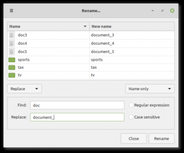
Task: Sort by the Name column header
Action: pyautogui.click(x=49, y=26)
